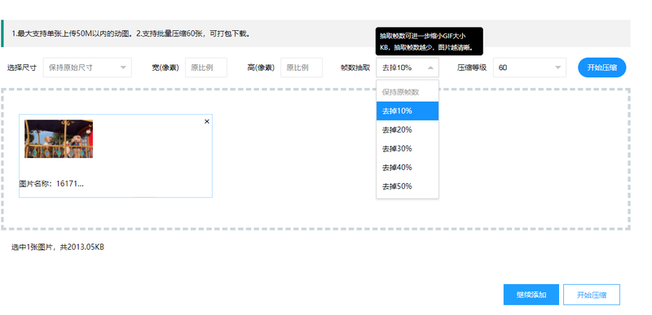Collapse the 帧数抽取 dropdown showing 去掉10%
Screen dimensions: 652x315
click(407, 68)
